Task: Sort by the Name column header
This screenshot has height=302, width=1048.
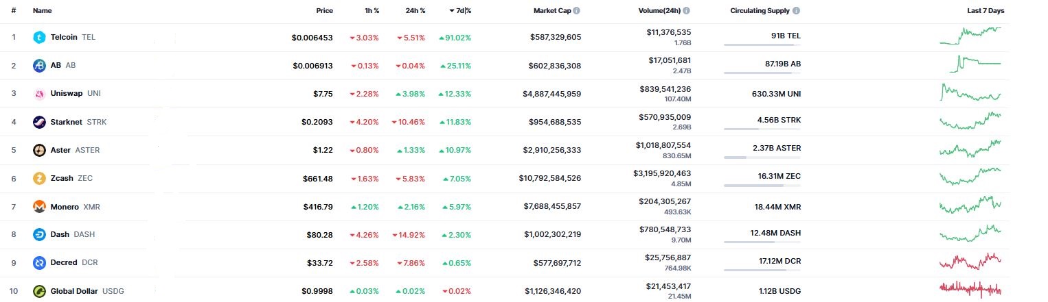Action: 42,11
